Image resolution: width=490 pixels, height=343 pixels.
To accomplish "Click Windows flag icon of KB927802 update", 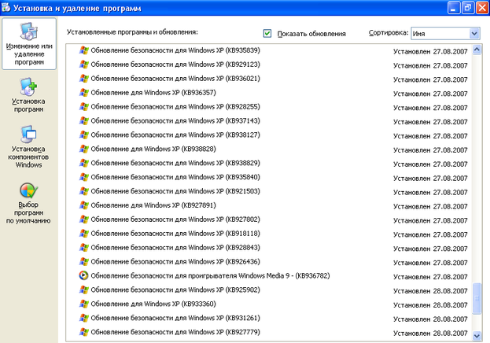I will coord(83,219).
